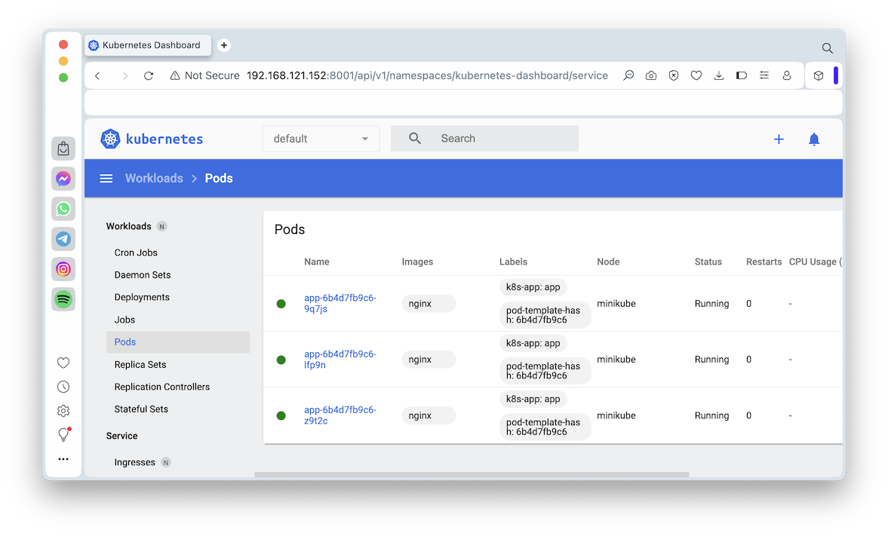Open the page zoom search icon in address bar

628,75
